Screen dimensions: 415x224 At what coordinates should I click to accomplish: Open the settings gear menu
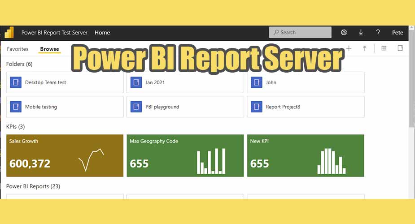(344, 33)
